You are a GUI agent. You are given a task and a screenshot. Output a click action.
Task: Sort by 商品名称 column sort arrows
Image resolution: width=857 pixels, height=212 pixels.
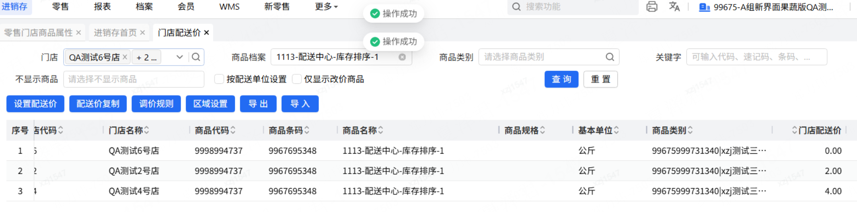381,130
